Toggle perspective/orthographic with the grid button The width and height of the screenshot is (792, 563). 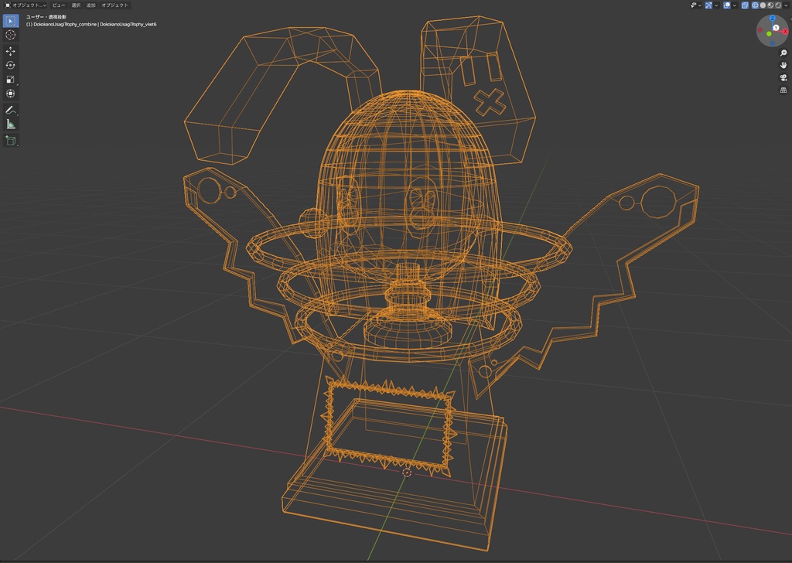coord(783,90)
